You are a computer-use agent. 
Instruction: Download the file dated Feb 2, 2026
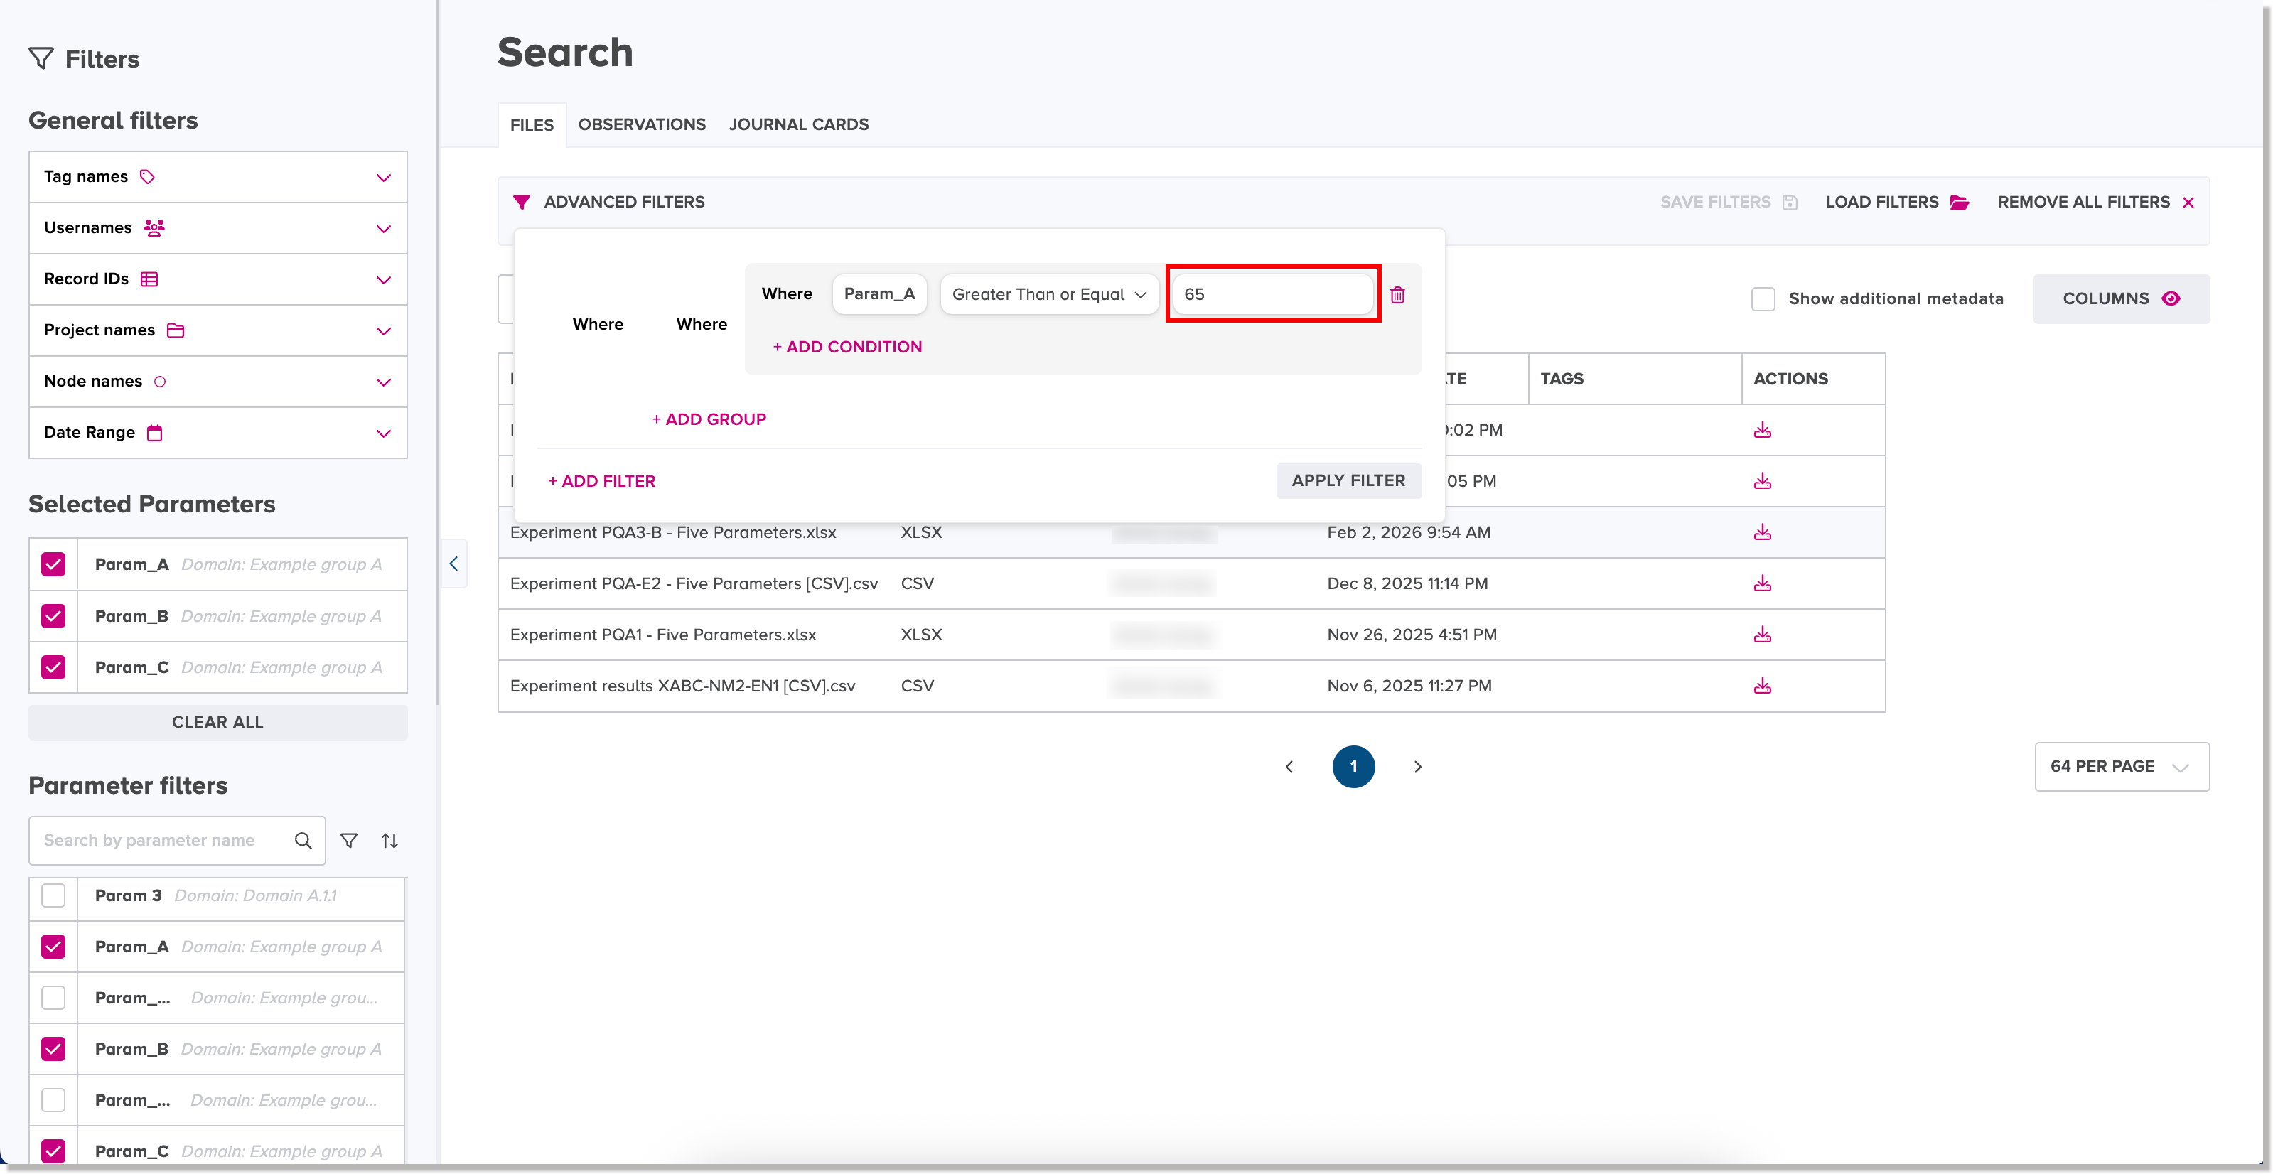tap(1762, 532)
